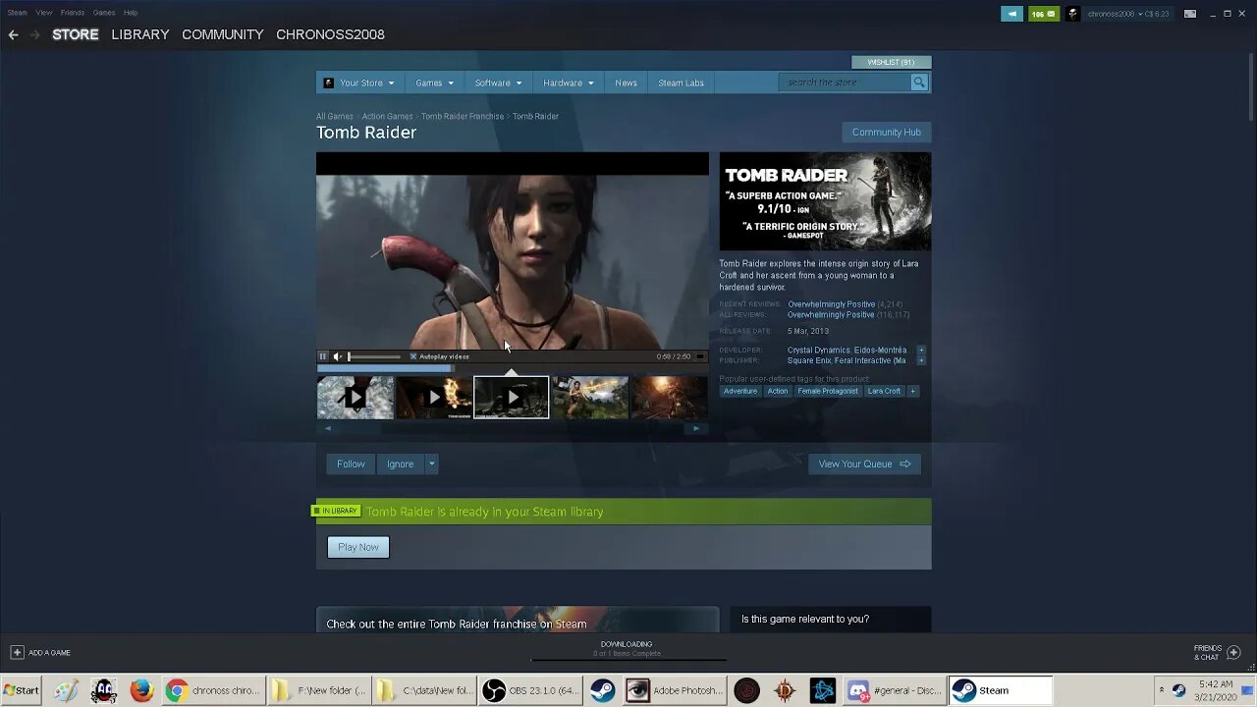
Task: Open Battle.net taskbar icon
Action: click(823, 690)
